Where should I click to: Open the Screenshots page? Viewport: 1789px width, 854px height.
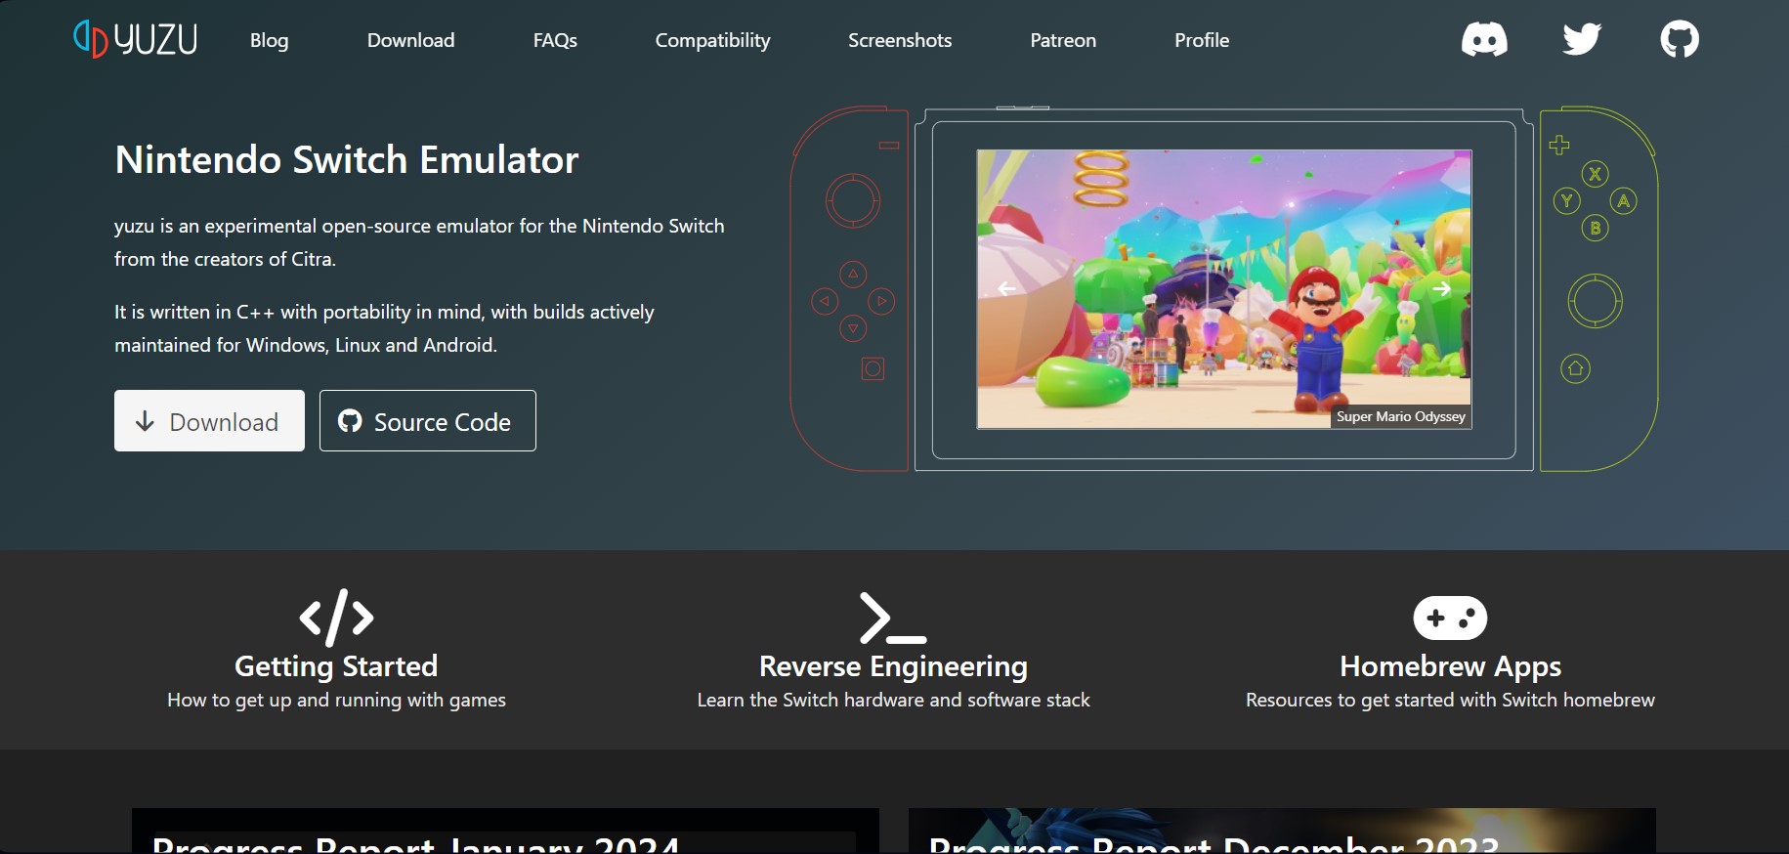tap(900, 40)
